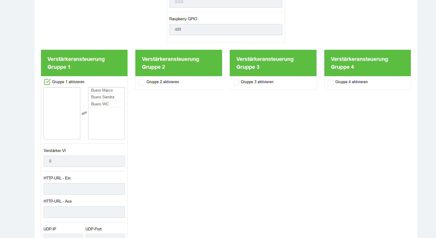
Task: Click the empty left selection list box
Action: [x=62, y=113]
